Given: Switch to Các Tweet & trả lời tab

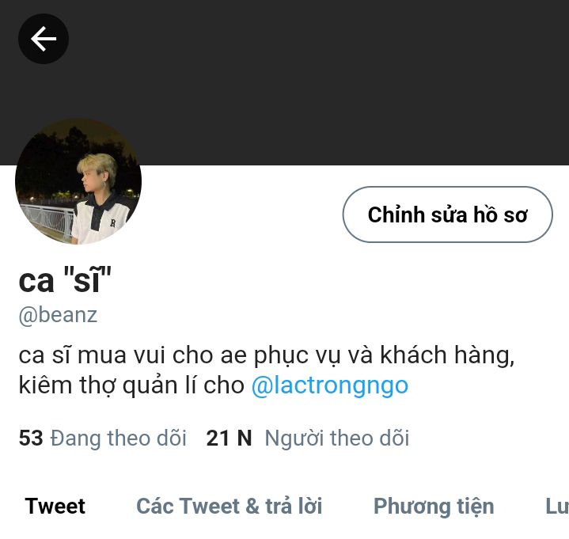Looking at the screenshot, I should 229,506.
